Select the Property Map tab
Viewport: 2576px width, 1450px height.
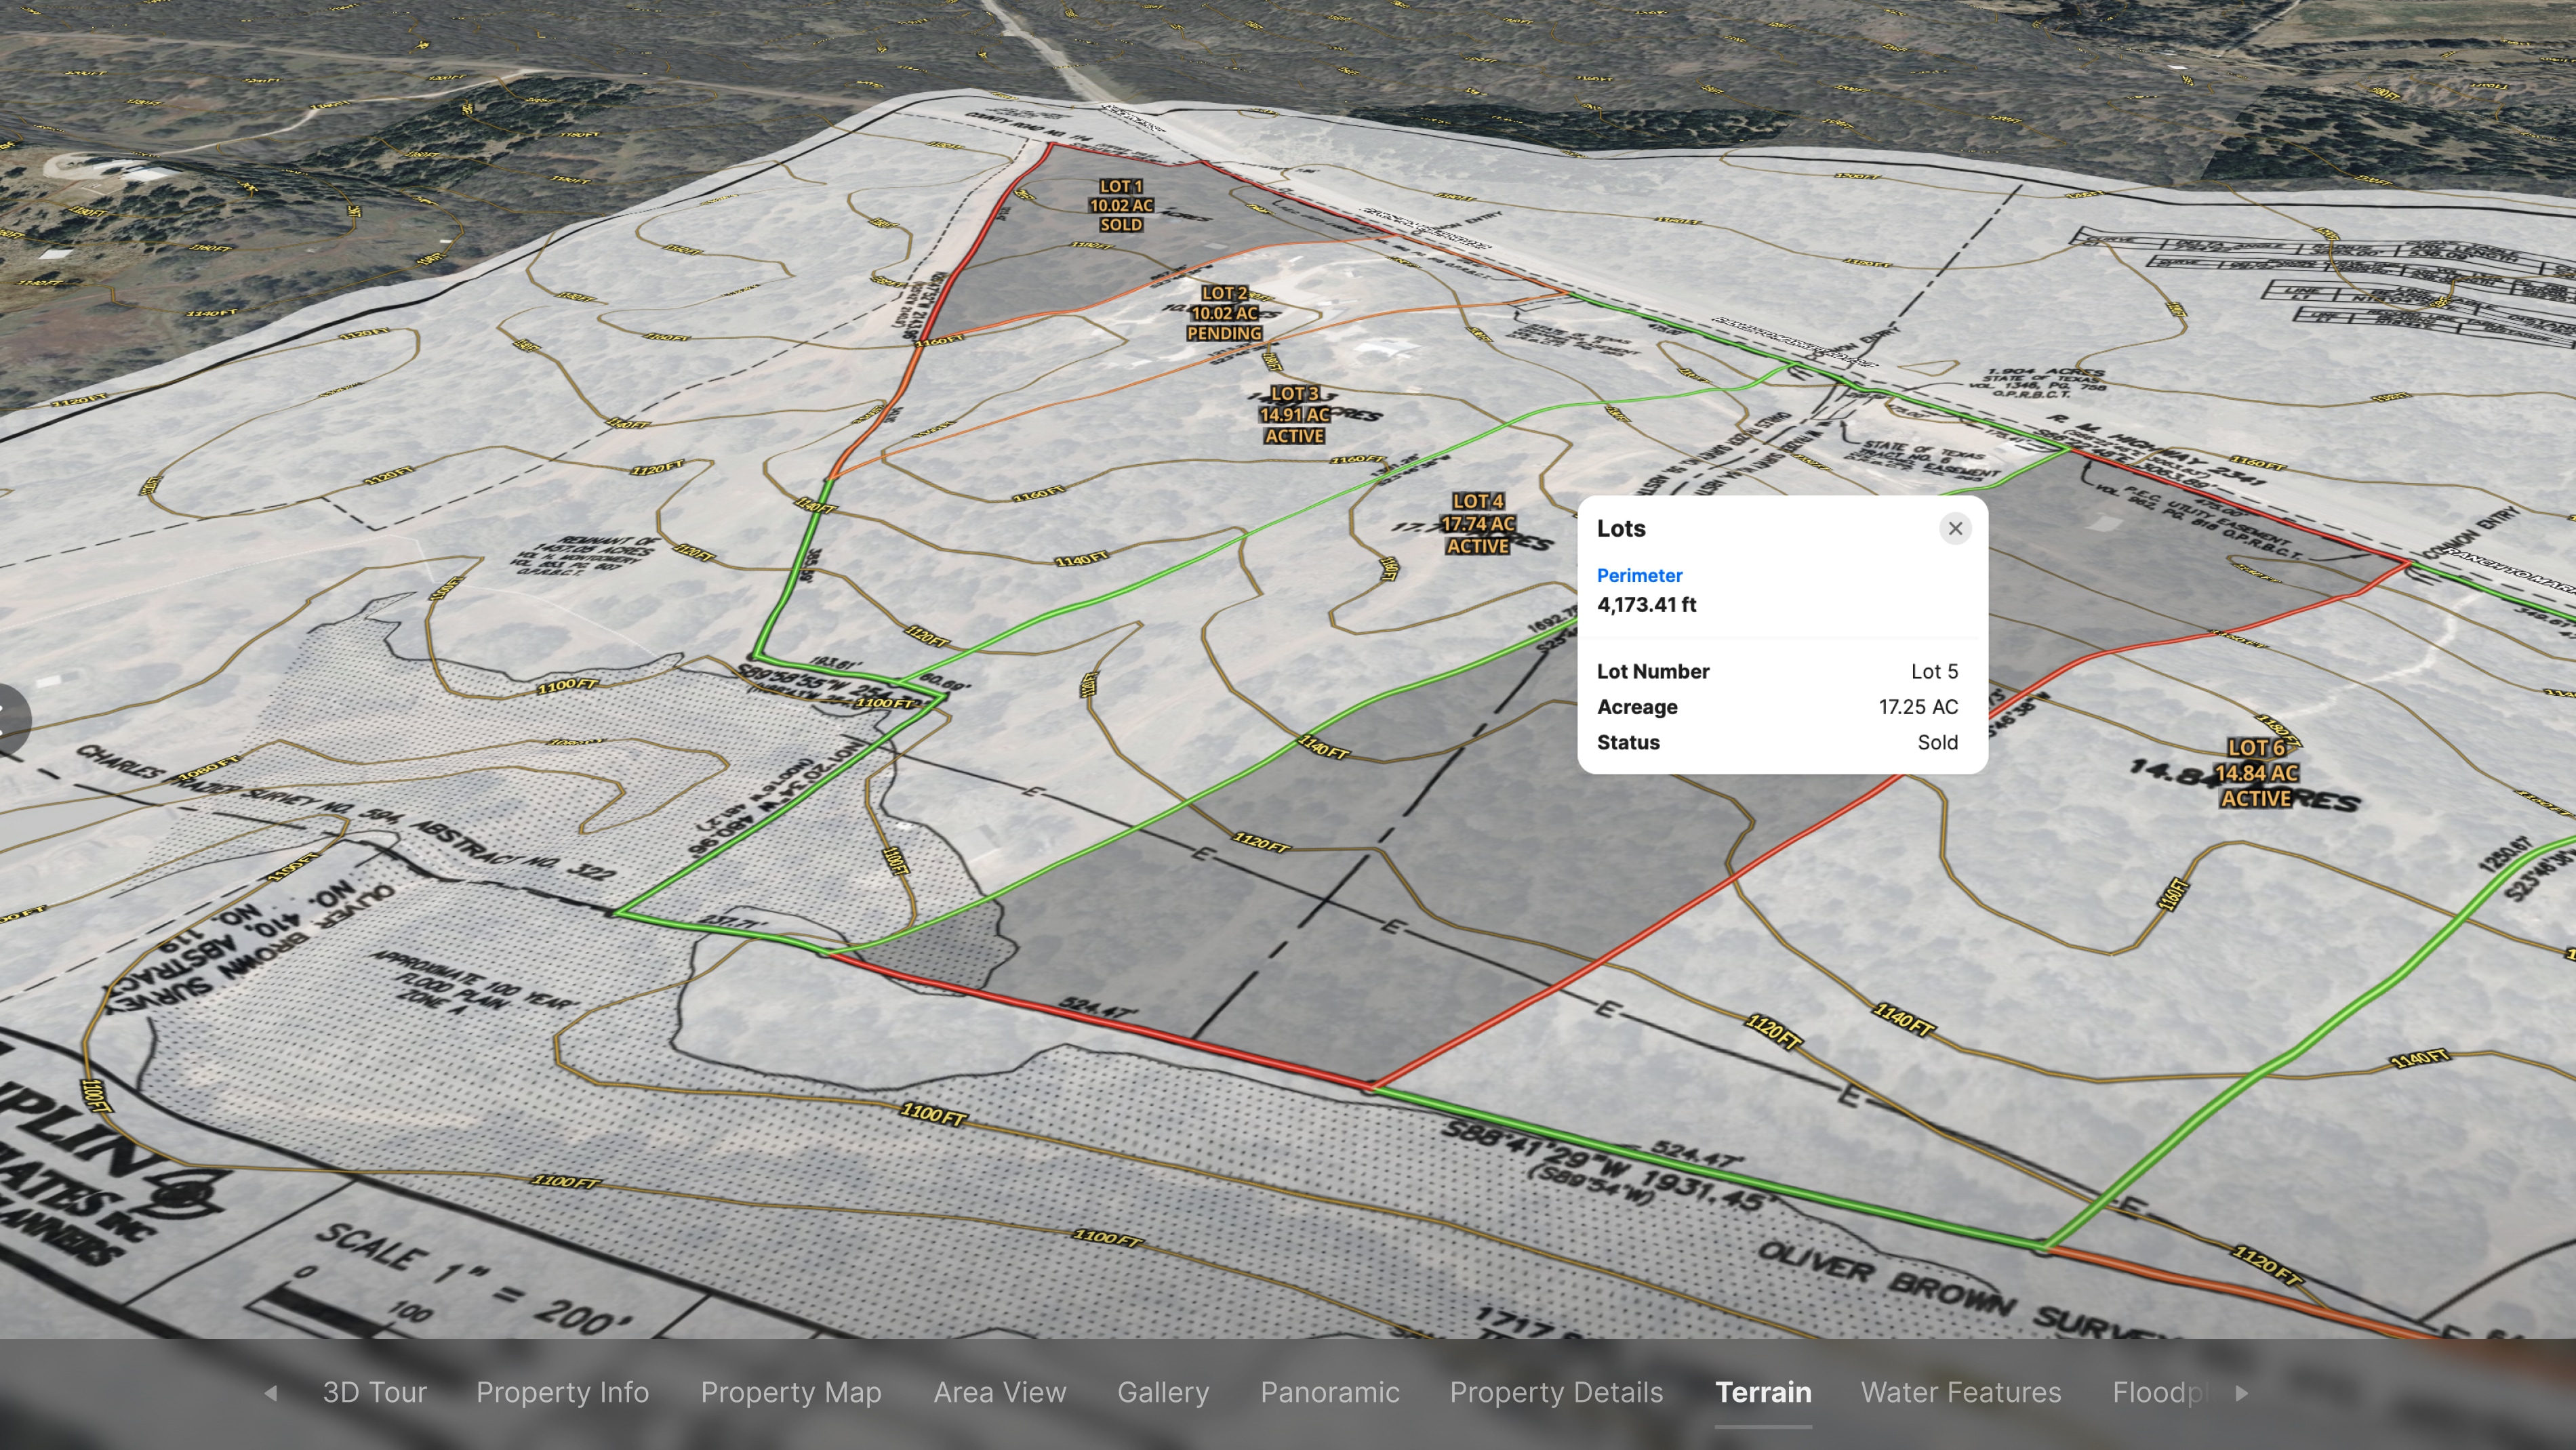pyautogui.click(x=791, y=1392)
